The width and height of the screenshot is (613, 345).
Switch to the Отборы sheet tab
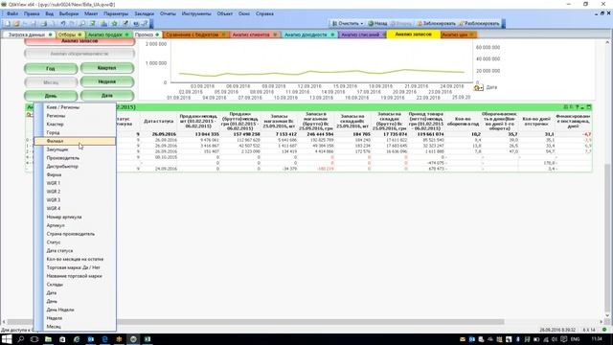tap(70, 34)
